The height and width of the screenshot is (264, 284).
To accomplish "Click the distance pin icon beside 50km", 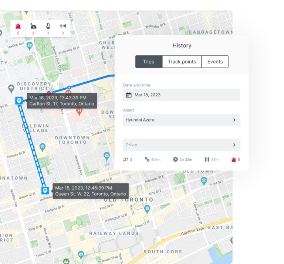I will pos(147,159).
